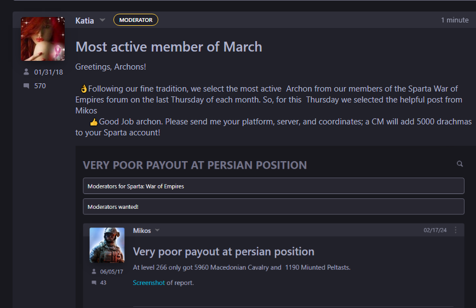
Task: Click the 1 minute post timestamp
Action: tap(455, 20)
